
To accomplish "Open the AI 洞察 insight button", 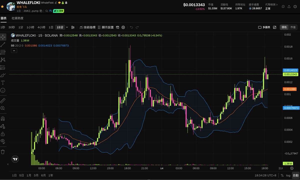I will point(58,11).
